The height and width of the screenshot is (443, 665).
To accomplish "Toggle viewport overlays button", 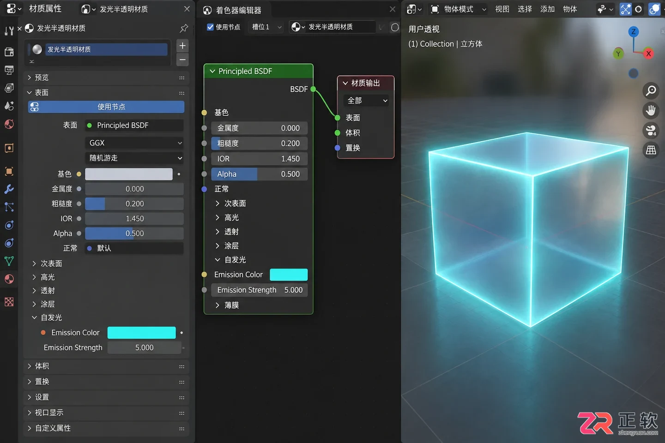I will [654, 9].
